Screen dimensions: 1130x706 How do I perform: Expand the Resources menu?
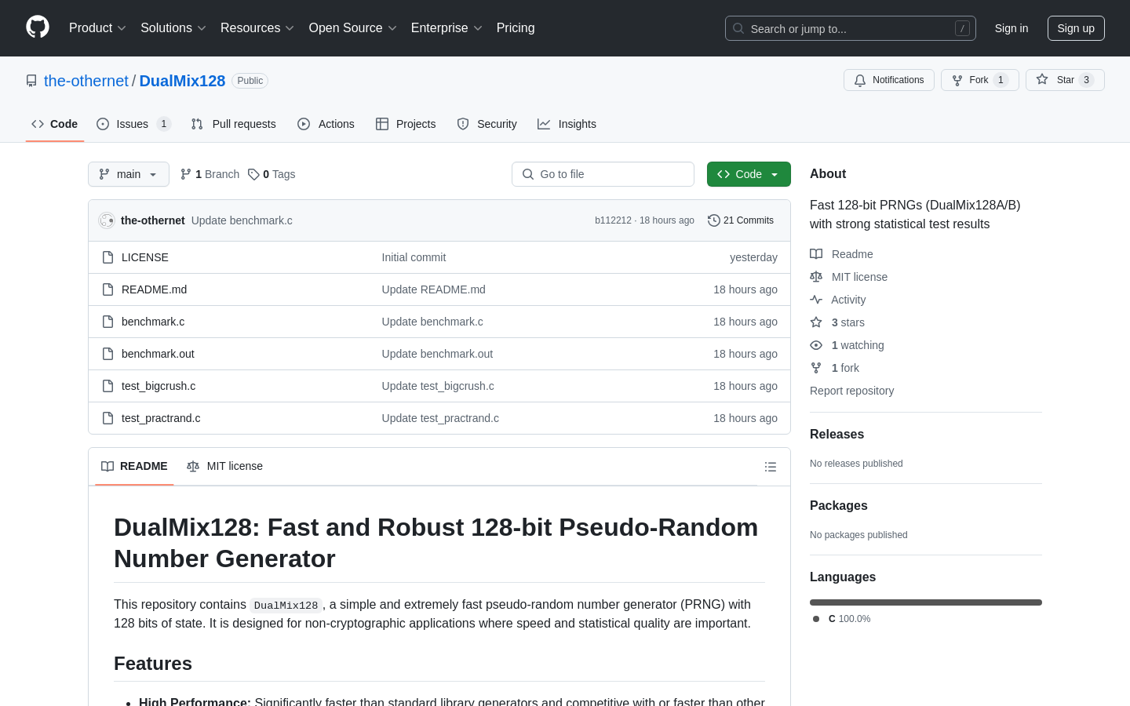(257, 28)
